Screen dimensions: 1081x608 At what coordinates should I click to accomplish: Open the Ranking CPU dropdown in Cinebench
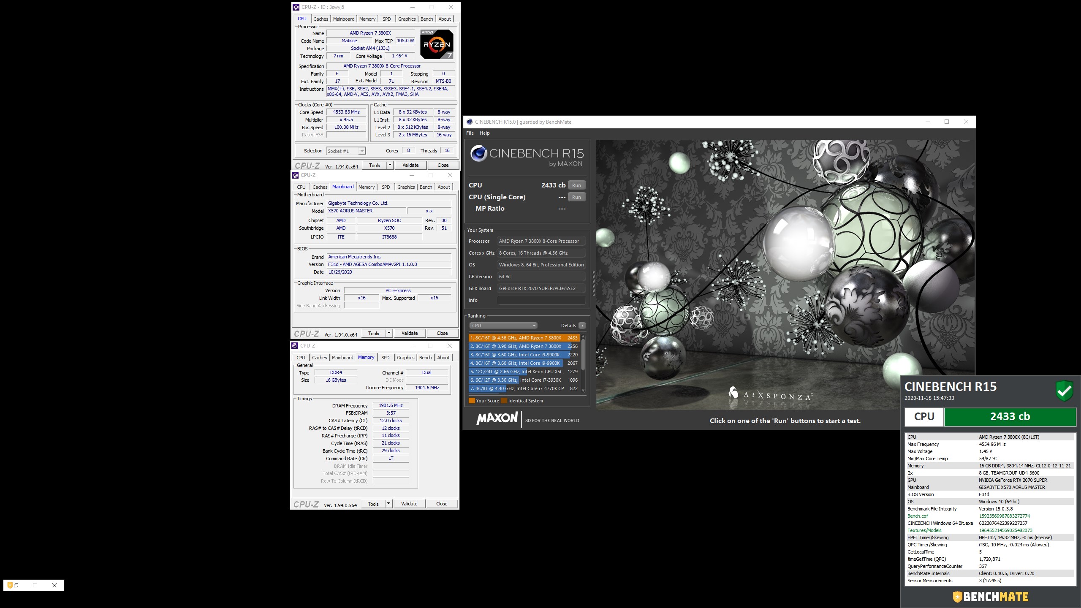pyautogui.click(x=503, y=326)
